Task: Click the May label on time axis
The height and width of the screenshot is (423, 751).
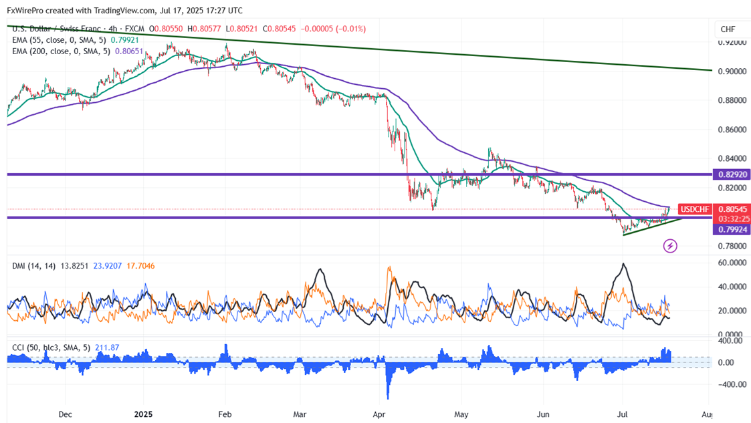Action: (461, 414)
